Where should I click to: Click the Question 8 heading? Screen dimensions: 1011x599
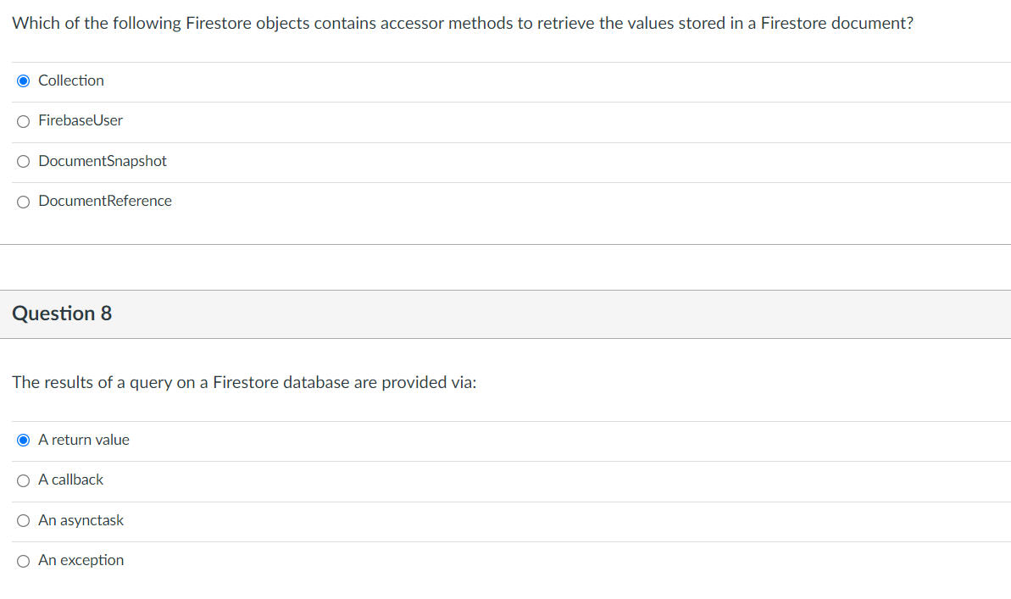click(62, 313)
